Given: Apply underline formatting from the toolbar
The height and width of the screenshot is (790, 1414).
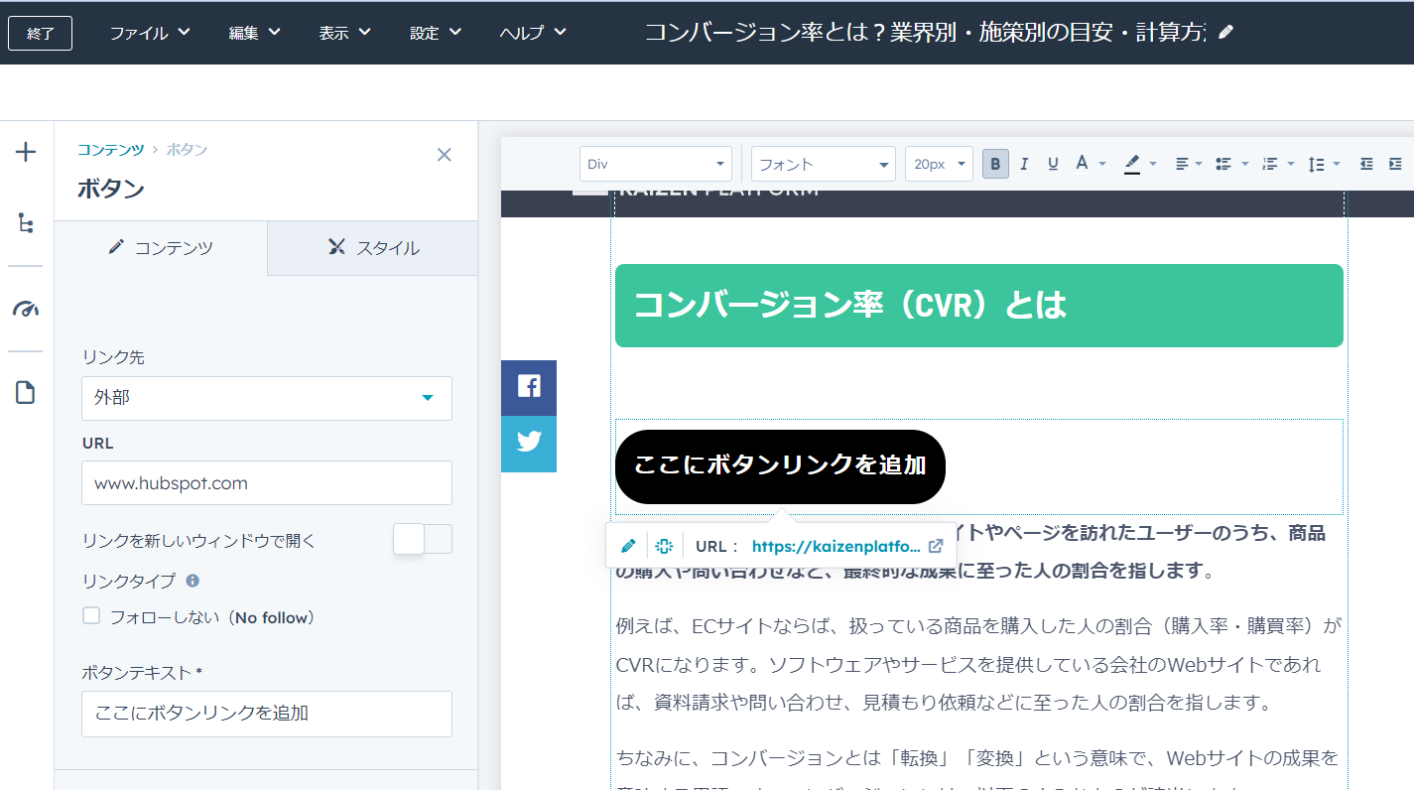Looking at the screenshot, I should [x=1052, y=163].
